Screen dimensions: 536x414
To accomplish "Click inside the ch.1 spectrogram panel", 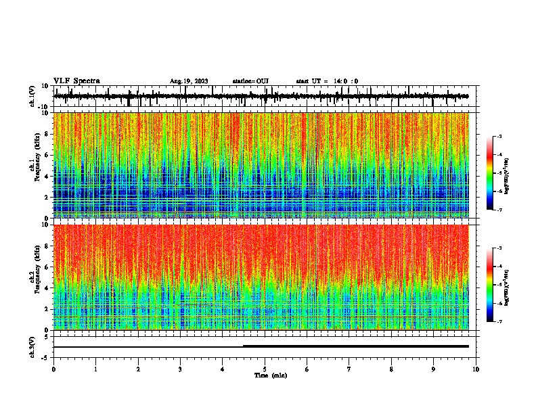I will pos(261,165).
